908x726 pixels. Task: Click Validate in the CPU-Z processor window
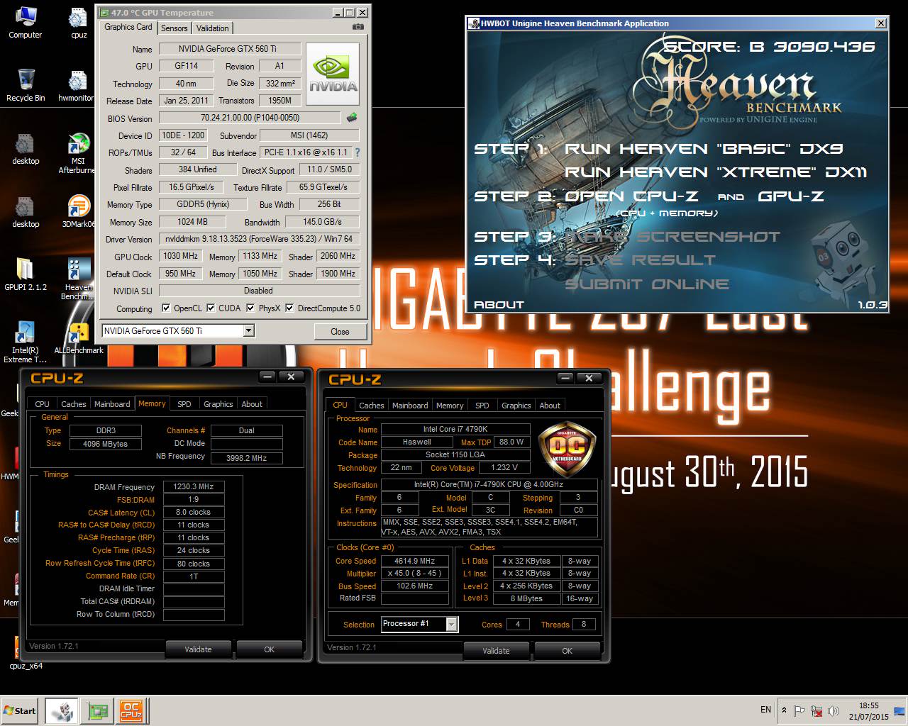pos(496,650)
